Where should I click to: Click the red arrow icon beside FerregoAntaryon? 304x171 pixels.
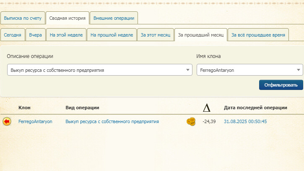[x=7, y=121]
